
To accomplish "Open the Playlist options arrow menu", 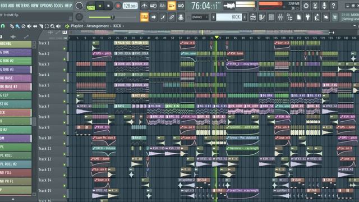I will 67,26.
